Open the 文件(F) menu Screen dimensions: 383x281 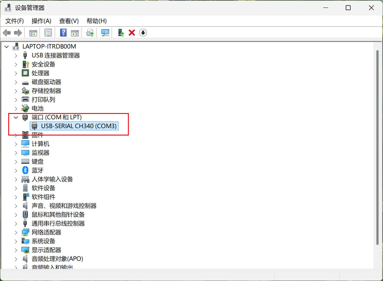pos(14,21)
